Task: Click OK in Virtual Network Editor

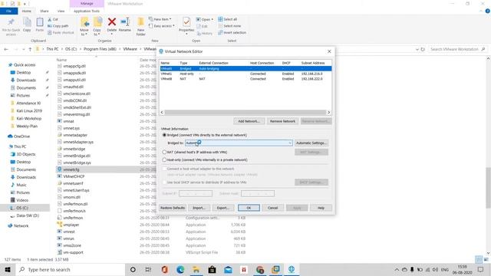Action: click(249, 208)
